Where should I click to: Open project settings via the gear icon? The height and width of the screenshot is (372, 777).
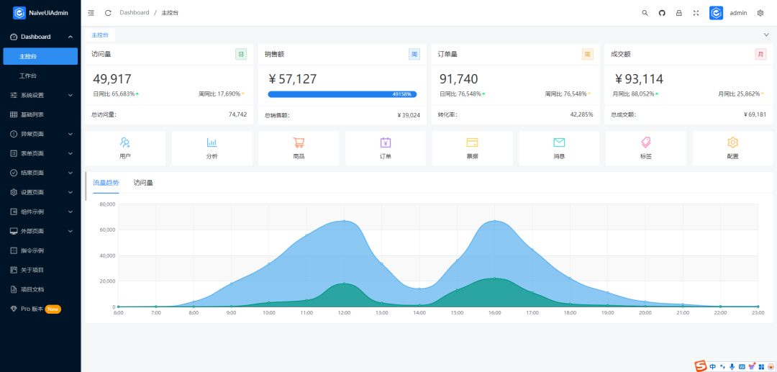click(x=760, y=13)
